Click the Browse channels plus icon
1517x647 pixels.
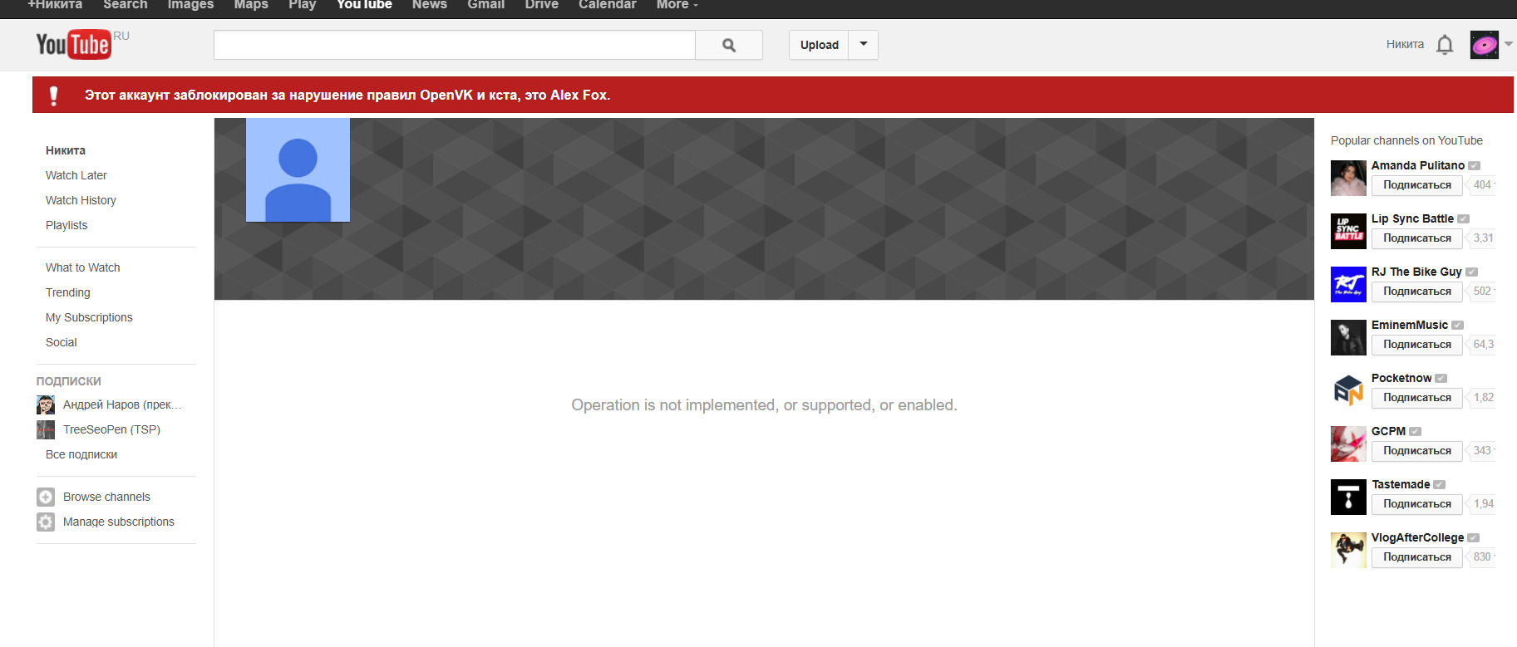point(46,497)
